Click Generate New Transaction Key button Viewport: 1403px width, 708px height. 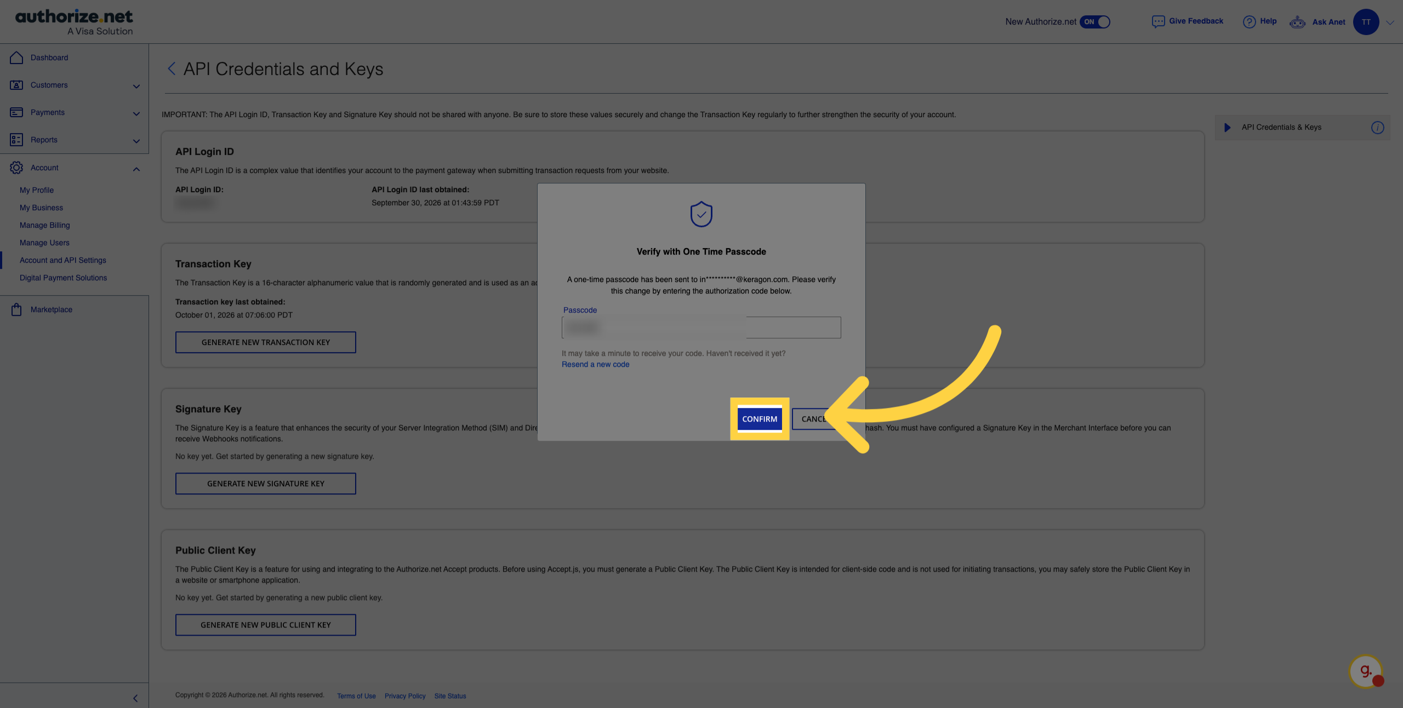265,342
